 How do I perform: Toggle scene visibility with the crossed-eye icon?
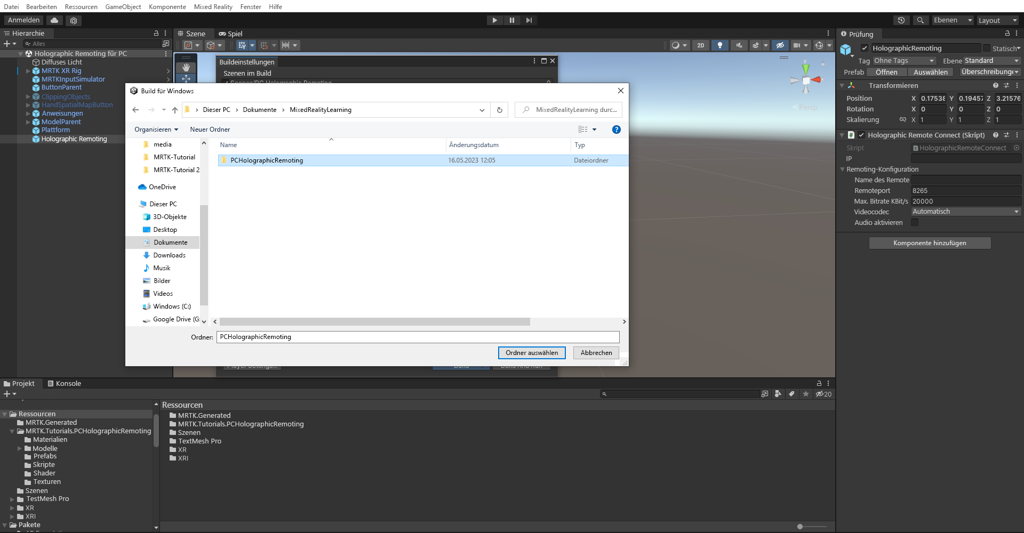781,45
